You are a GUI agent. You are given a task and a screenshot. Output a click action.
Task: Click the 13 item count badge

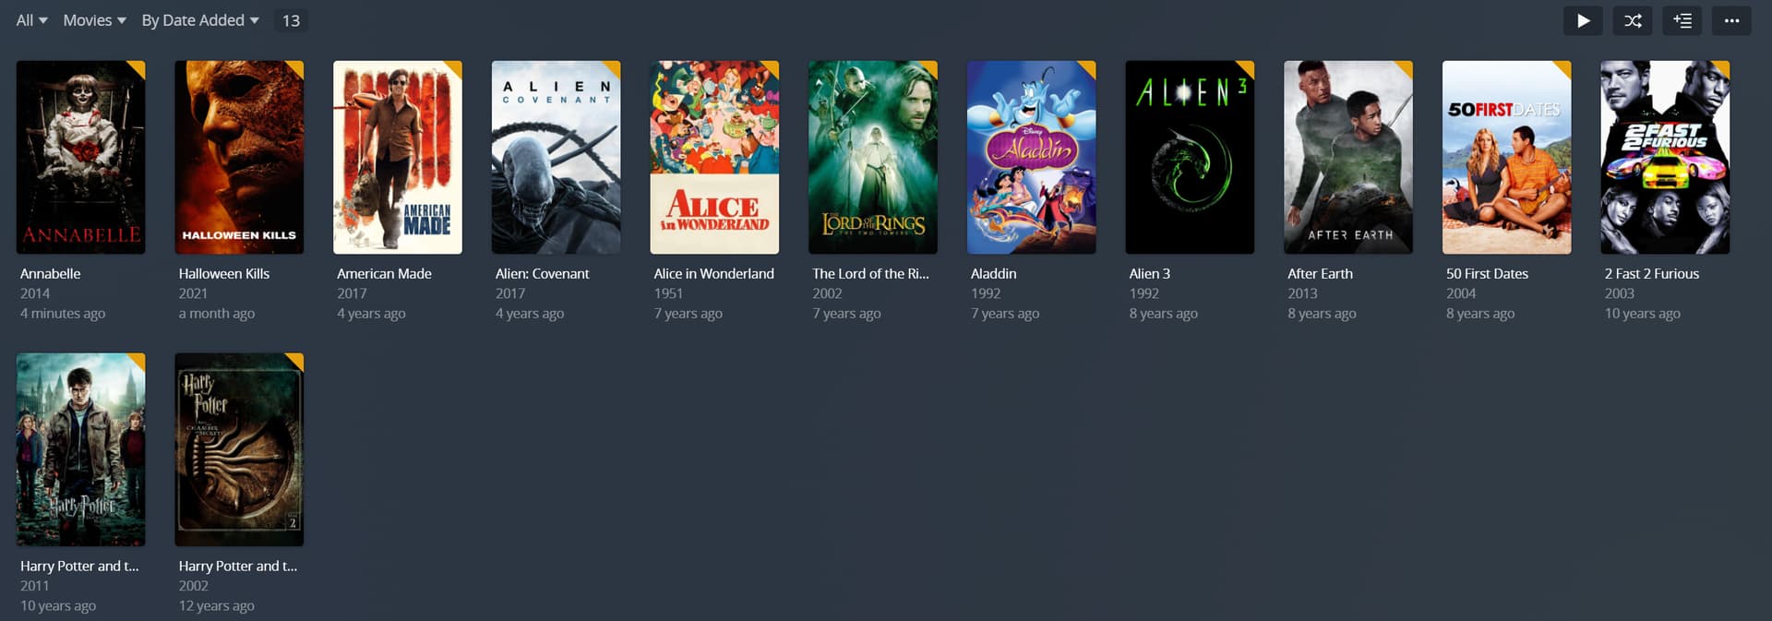point(291,20)
